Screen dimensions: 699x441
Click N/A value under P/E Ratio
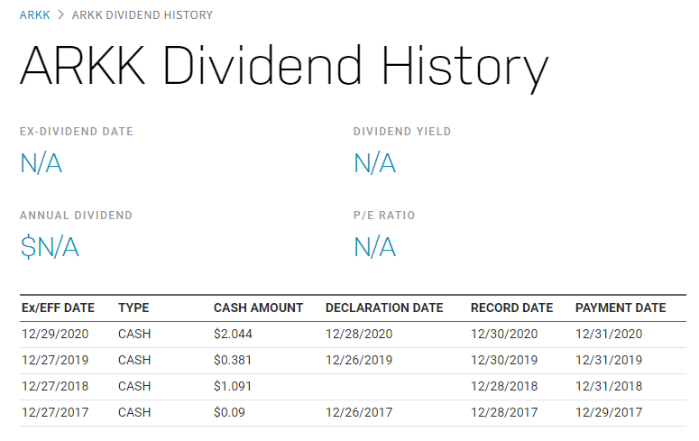[374, 247]
